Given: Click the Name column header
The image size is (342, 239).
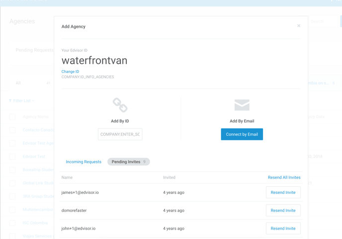Looking at the screenshot, I should 67,178.
